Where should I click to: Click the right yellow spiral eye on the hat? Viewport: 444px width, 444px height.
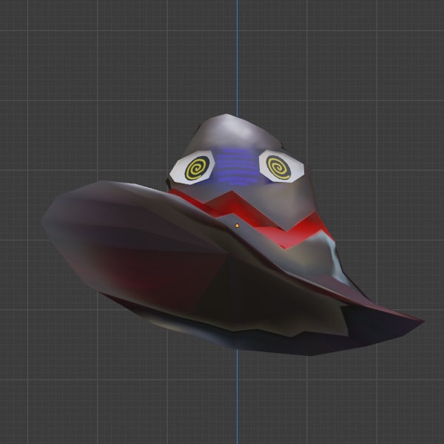279,167
